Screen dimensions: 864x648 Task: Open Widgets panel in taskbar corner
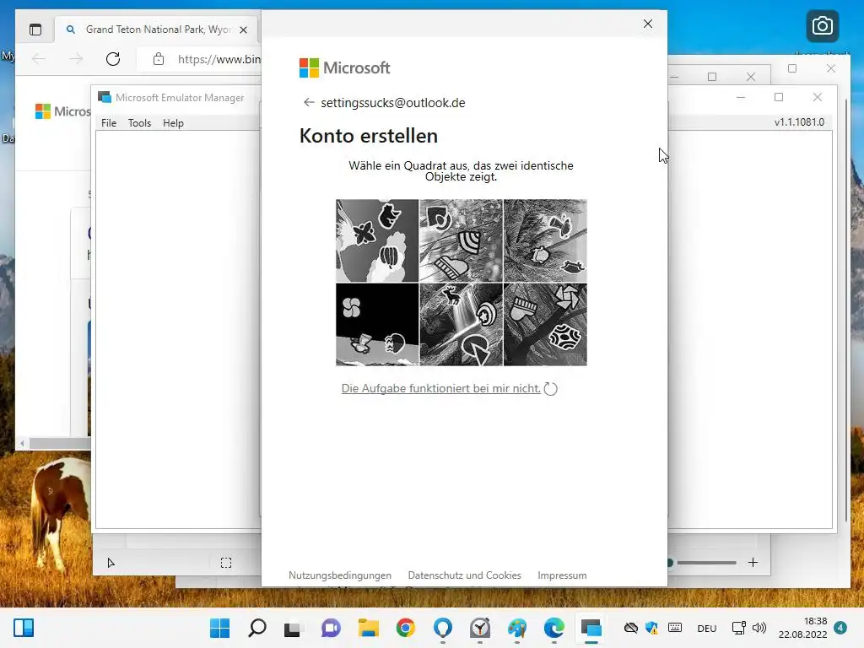23,628
